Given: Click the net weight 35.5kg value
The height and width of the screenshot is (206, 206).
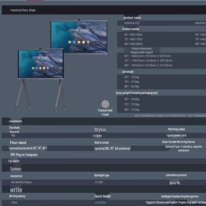Looking at the screenshot, I should (x=135, y=77).
